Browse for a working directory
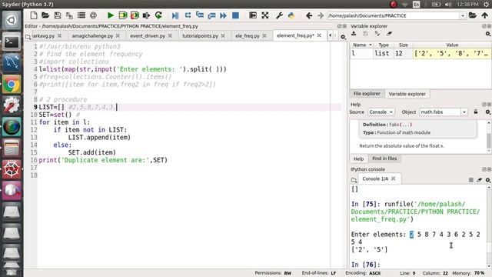This screenshot has width=492, height=277. pyautogui.click(x=473, y=15)
